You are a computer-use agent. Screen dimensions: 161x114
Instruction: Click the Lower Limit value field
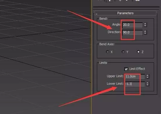[x=135, y=84]
